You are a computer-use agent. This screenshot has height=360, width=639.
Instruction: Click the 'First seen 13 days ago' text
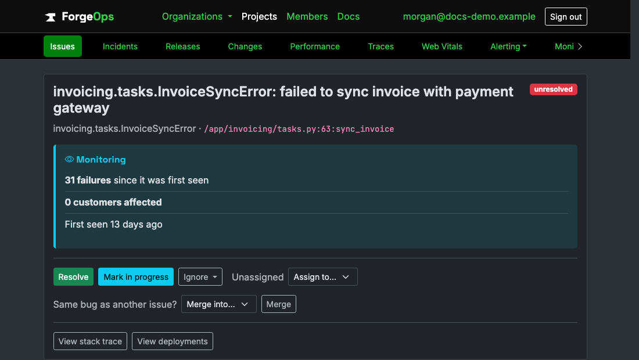pos(113,224)
